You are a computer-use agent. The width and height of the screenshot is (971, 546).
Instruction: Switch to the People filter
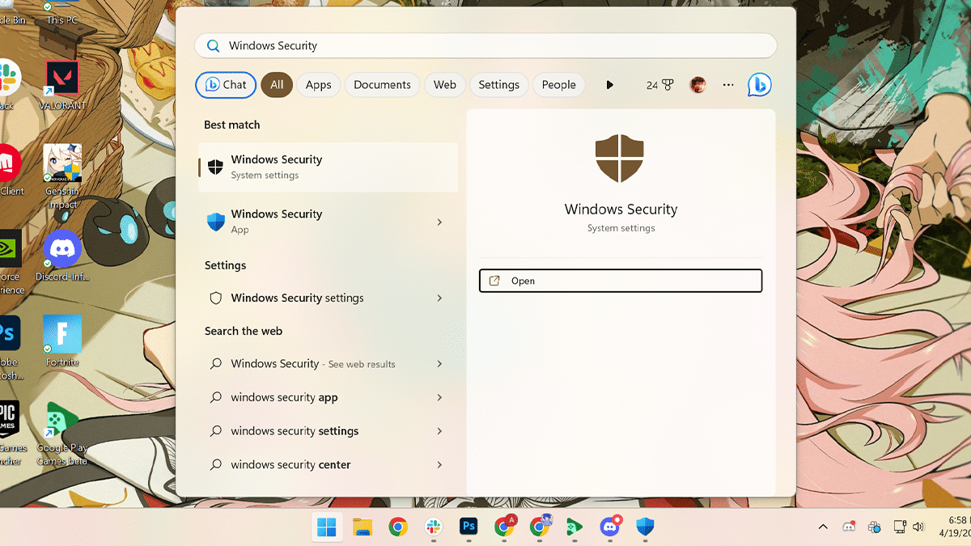pos(558,85)
